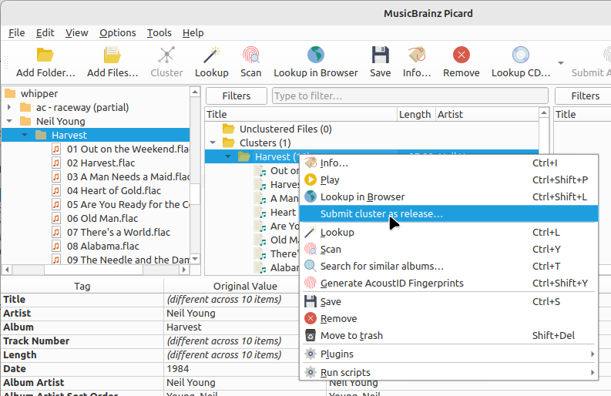Open the Tools menu
611x396 pixels.
click(x=159, y=32)
